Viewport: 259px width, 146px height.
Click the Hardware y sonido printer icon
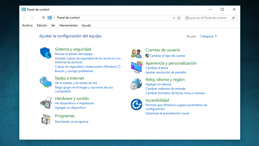pos(46,103)
